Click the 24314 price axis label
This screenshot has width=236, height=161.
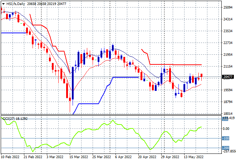(228, 19)
